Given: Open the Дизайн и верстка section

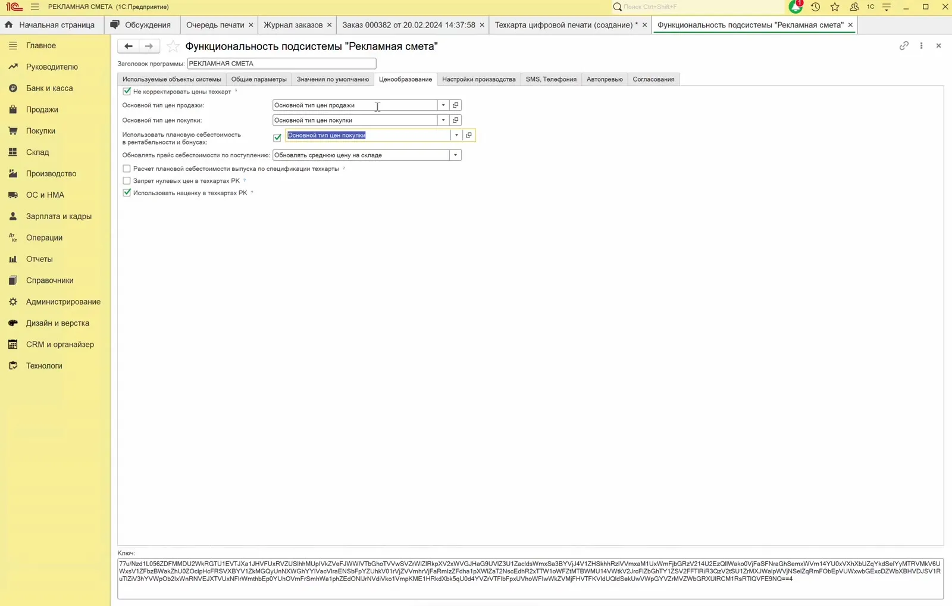Looking at the screenshot, I should click(58, 323).
